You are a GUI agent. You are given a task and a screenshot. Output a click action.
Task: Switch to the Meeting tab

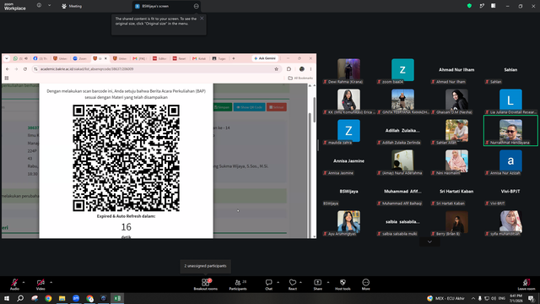pos(72,6)
